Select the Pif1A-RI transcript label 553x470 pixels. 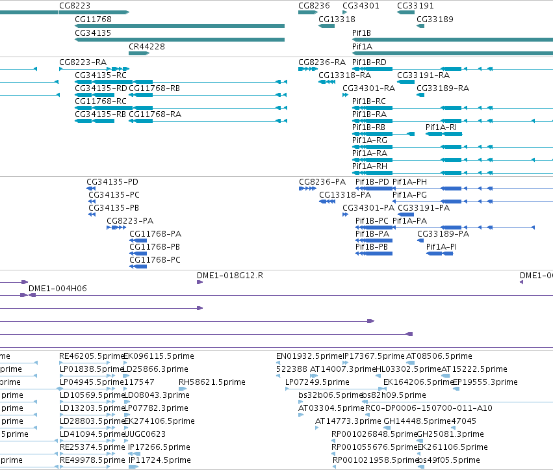(x=441, y=127)
